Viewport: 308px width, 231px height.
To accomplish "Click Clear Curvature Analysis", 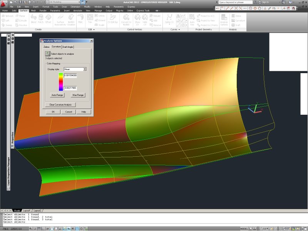I will coord(60,105).
